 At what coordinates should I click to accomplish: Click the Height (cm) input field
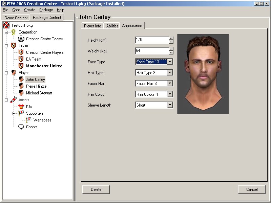pyautogui.click(x=152, y=40)
